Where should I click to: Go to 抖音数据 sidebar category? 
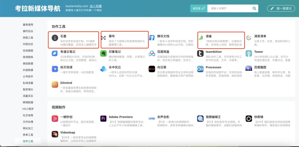[x=28, y=70]
